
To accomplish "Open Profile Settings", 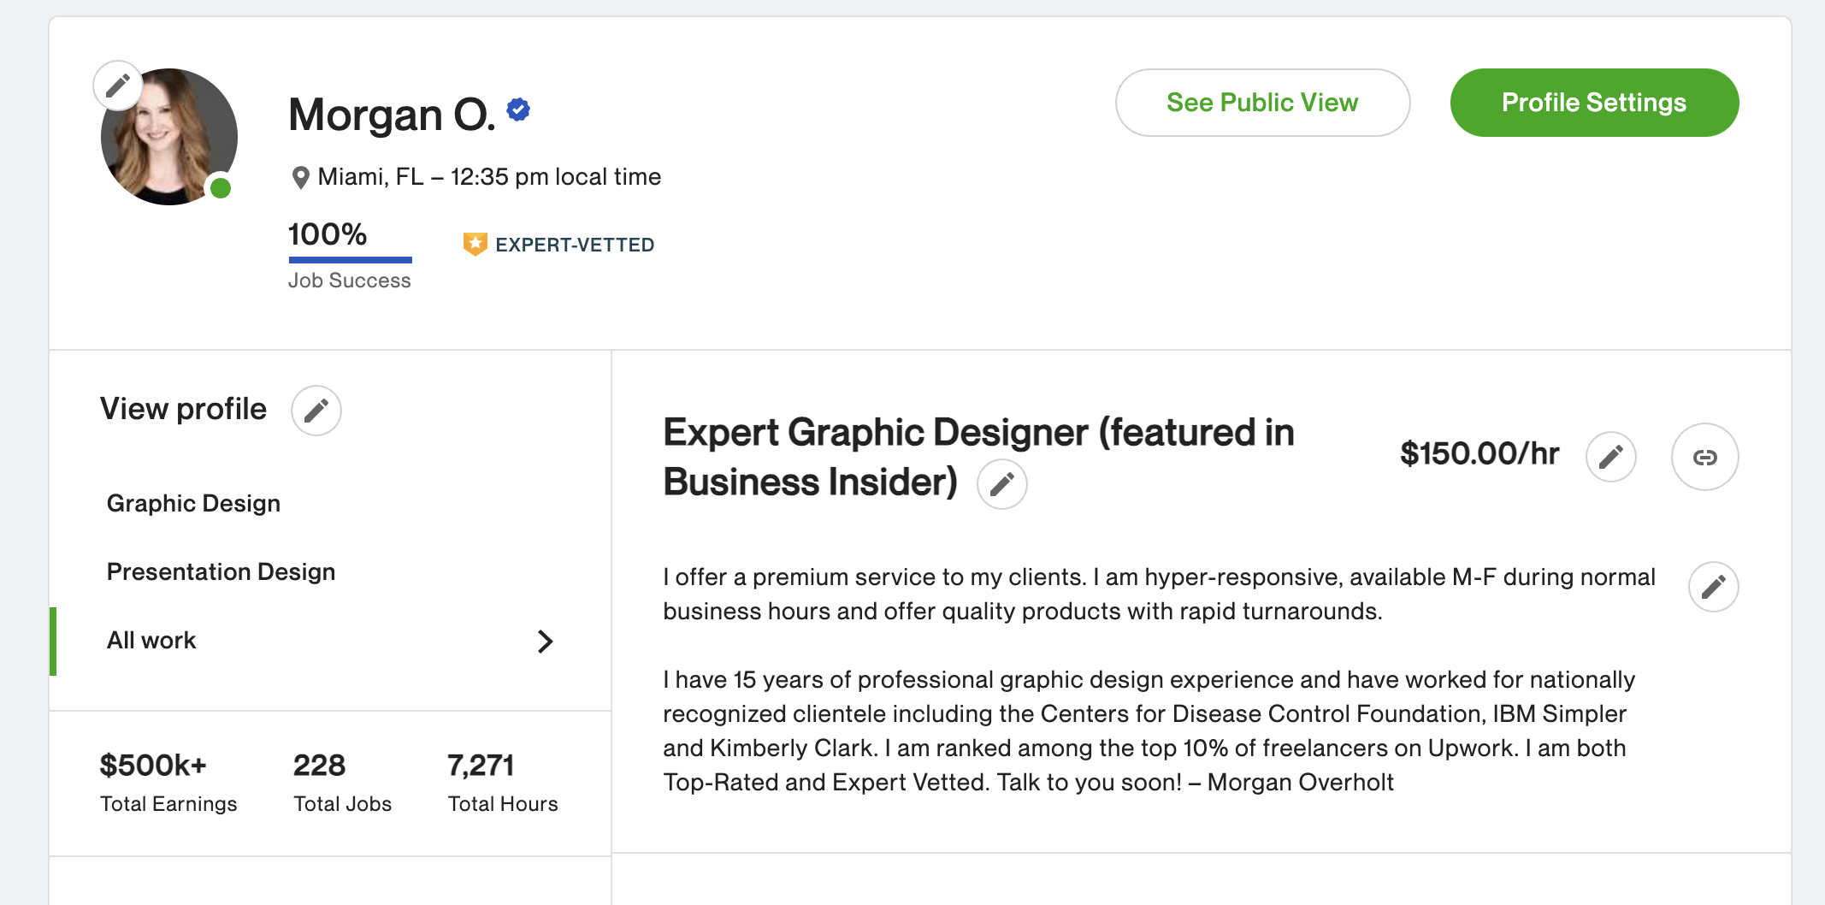I will pyautogui.click(x=1594, y=103).
